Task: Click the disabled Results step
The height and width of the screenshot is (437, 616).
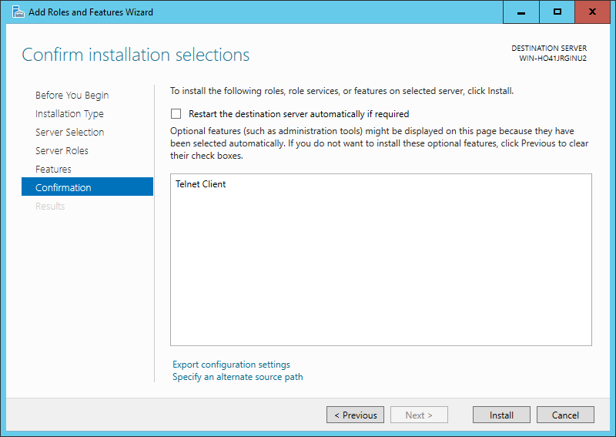Action: tap(50, 206)
